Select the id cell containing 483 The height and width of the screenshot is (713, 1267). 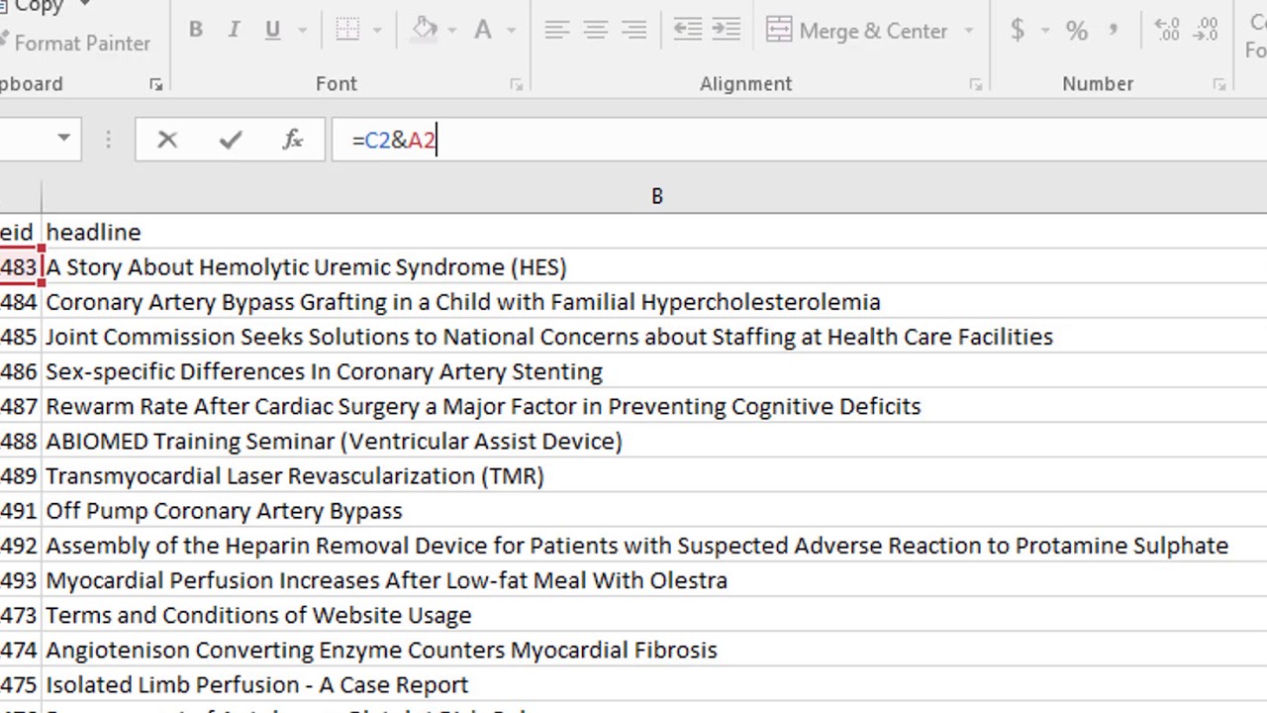pos(20,267)
